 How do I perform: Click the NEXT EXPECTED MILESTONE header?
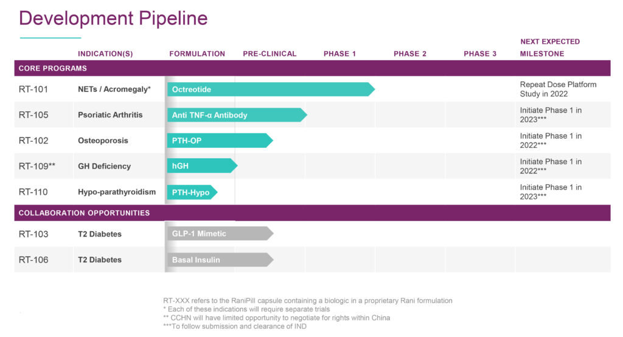550,47
